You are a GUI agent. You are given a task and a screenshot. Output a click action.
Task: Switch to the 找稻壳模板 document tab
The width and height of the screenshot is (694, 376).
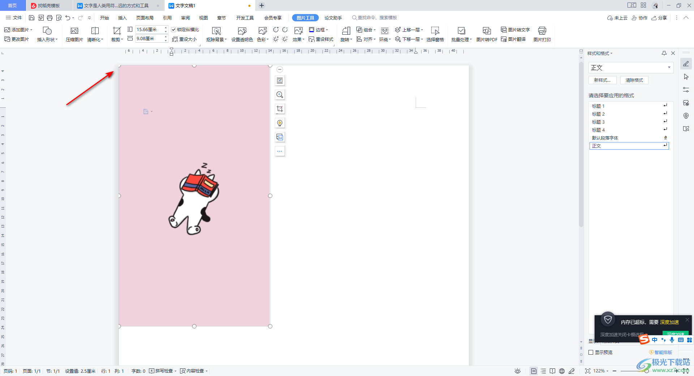tap(49, 5)
